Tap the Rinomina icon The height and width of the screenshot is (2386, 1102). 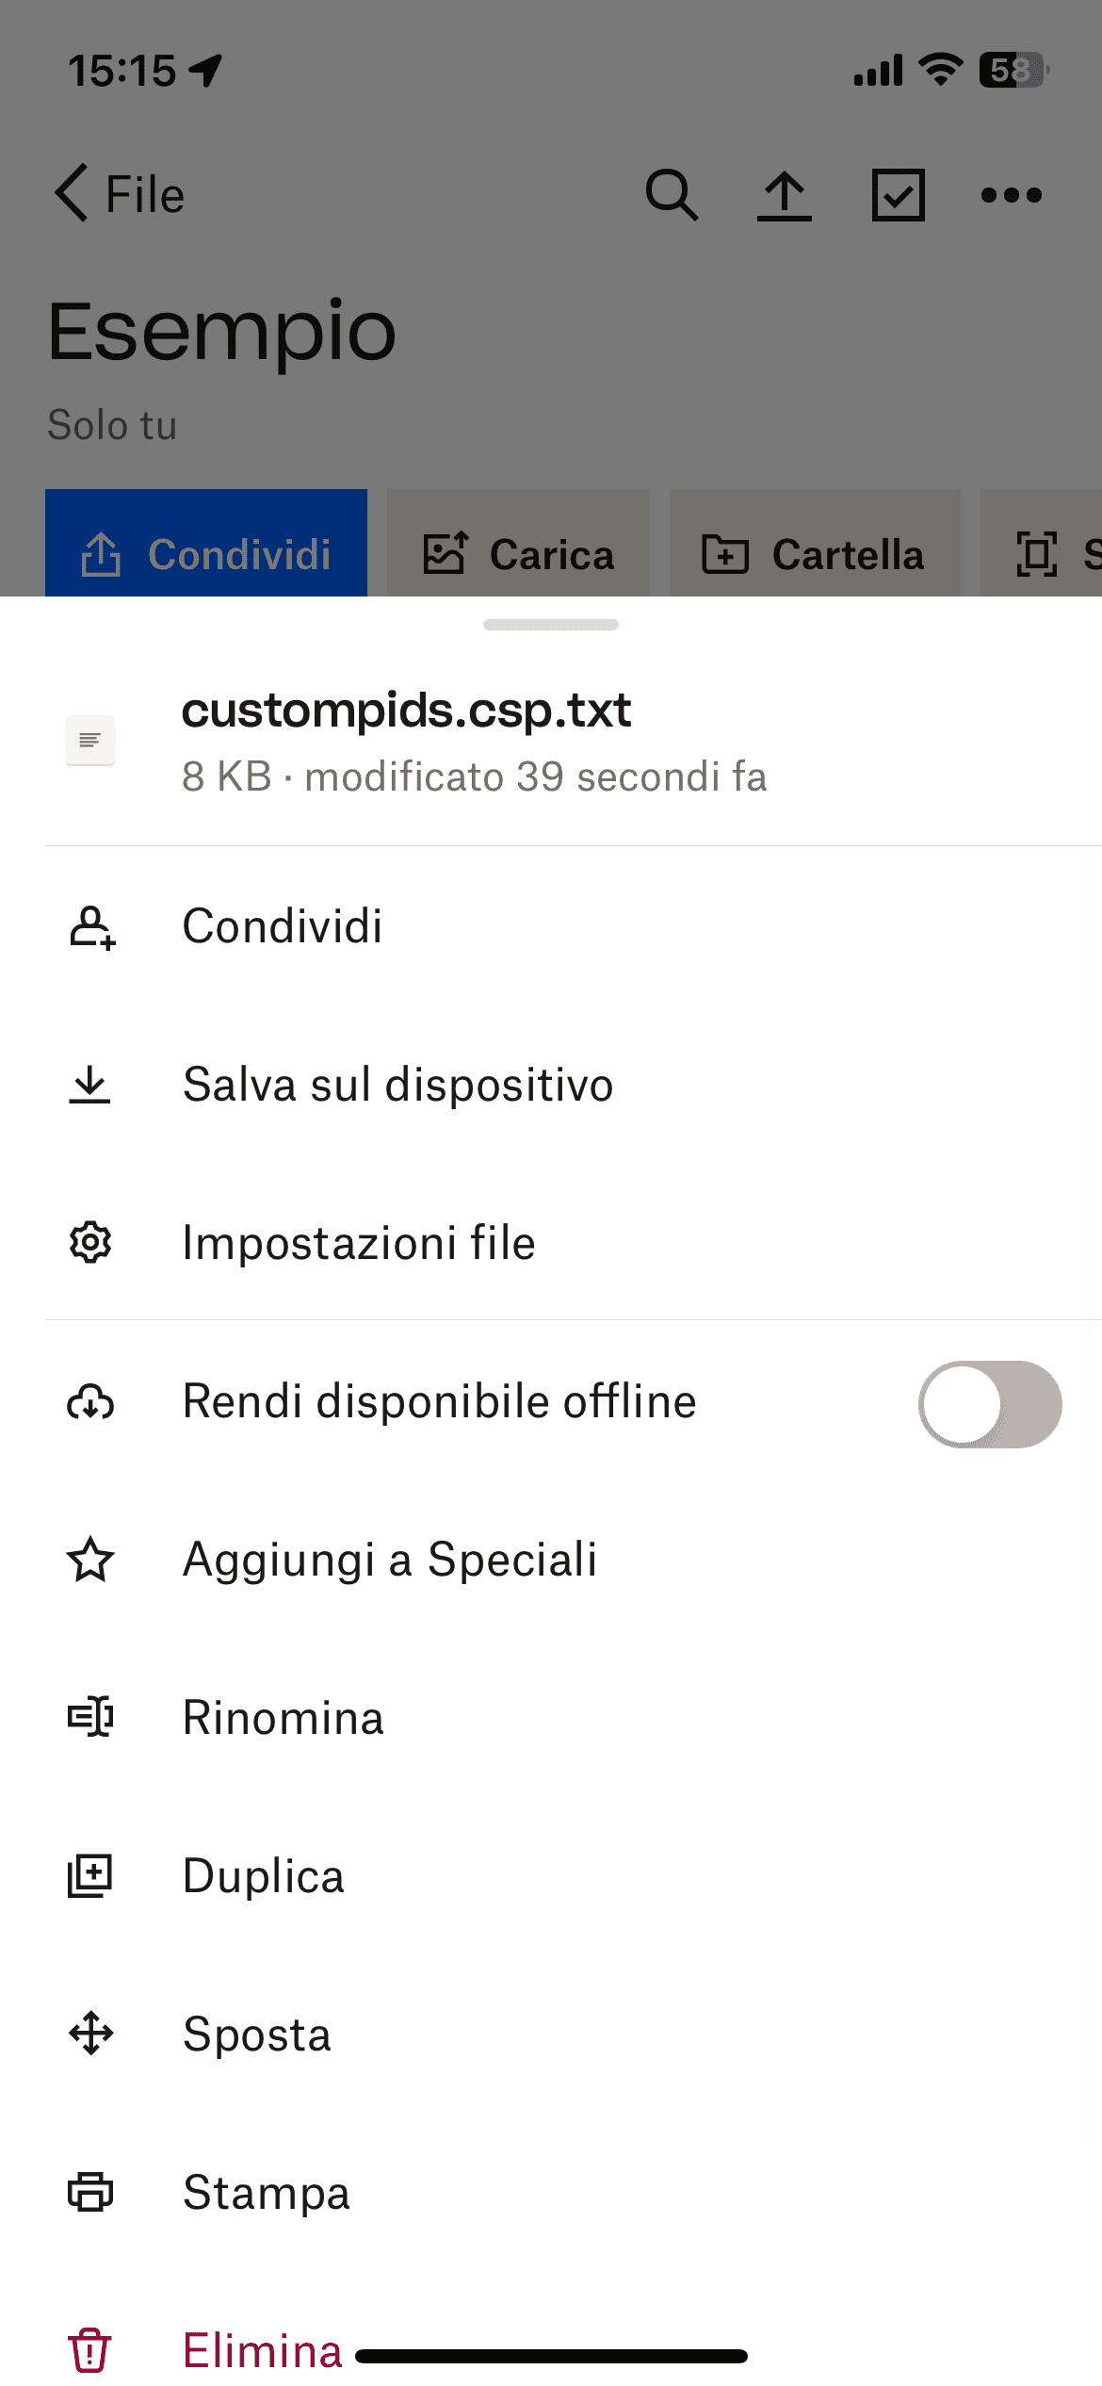click(90, 1718)
